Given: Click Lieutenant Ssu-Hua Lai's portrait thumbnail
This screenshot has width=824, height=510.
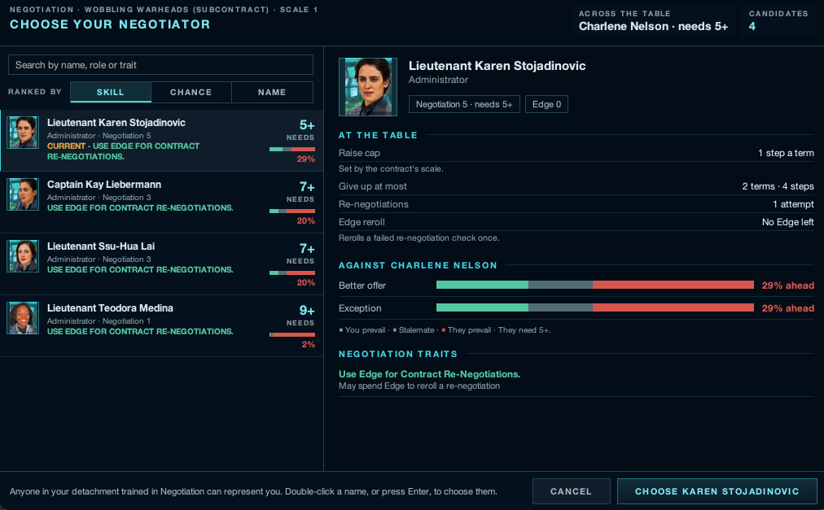Looking at the screenshot, I should [x=23, y=255].
